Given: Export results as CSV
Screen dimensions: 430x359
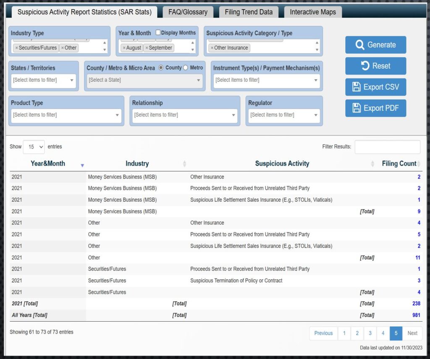Looking at the screenshot, I should tap(375, 87).
